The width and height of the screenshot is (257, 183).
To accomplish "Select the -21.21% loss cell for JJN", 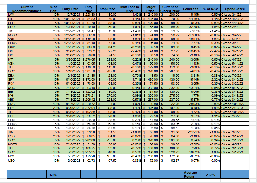I will [191, 132].
